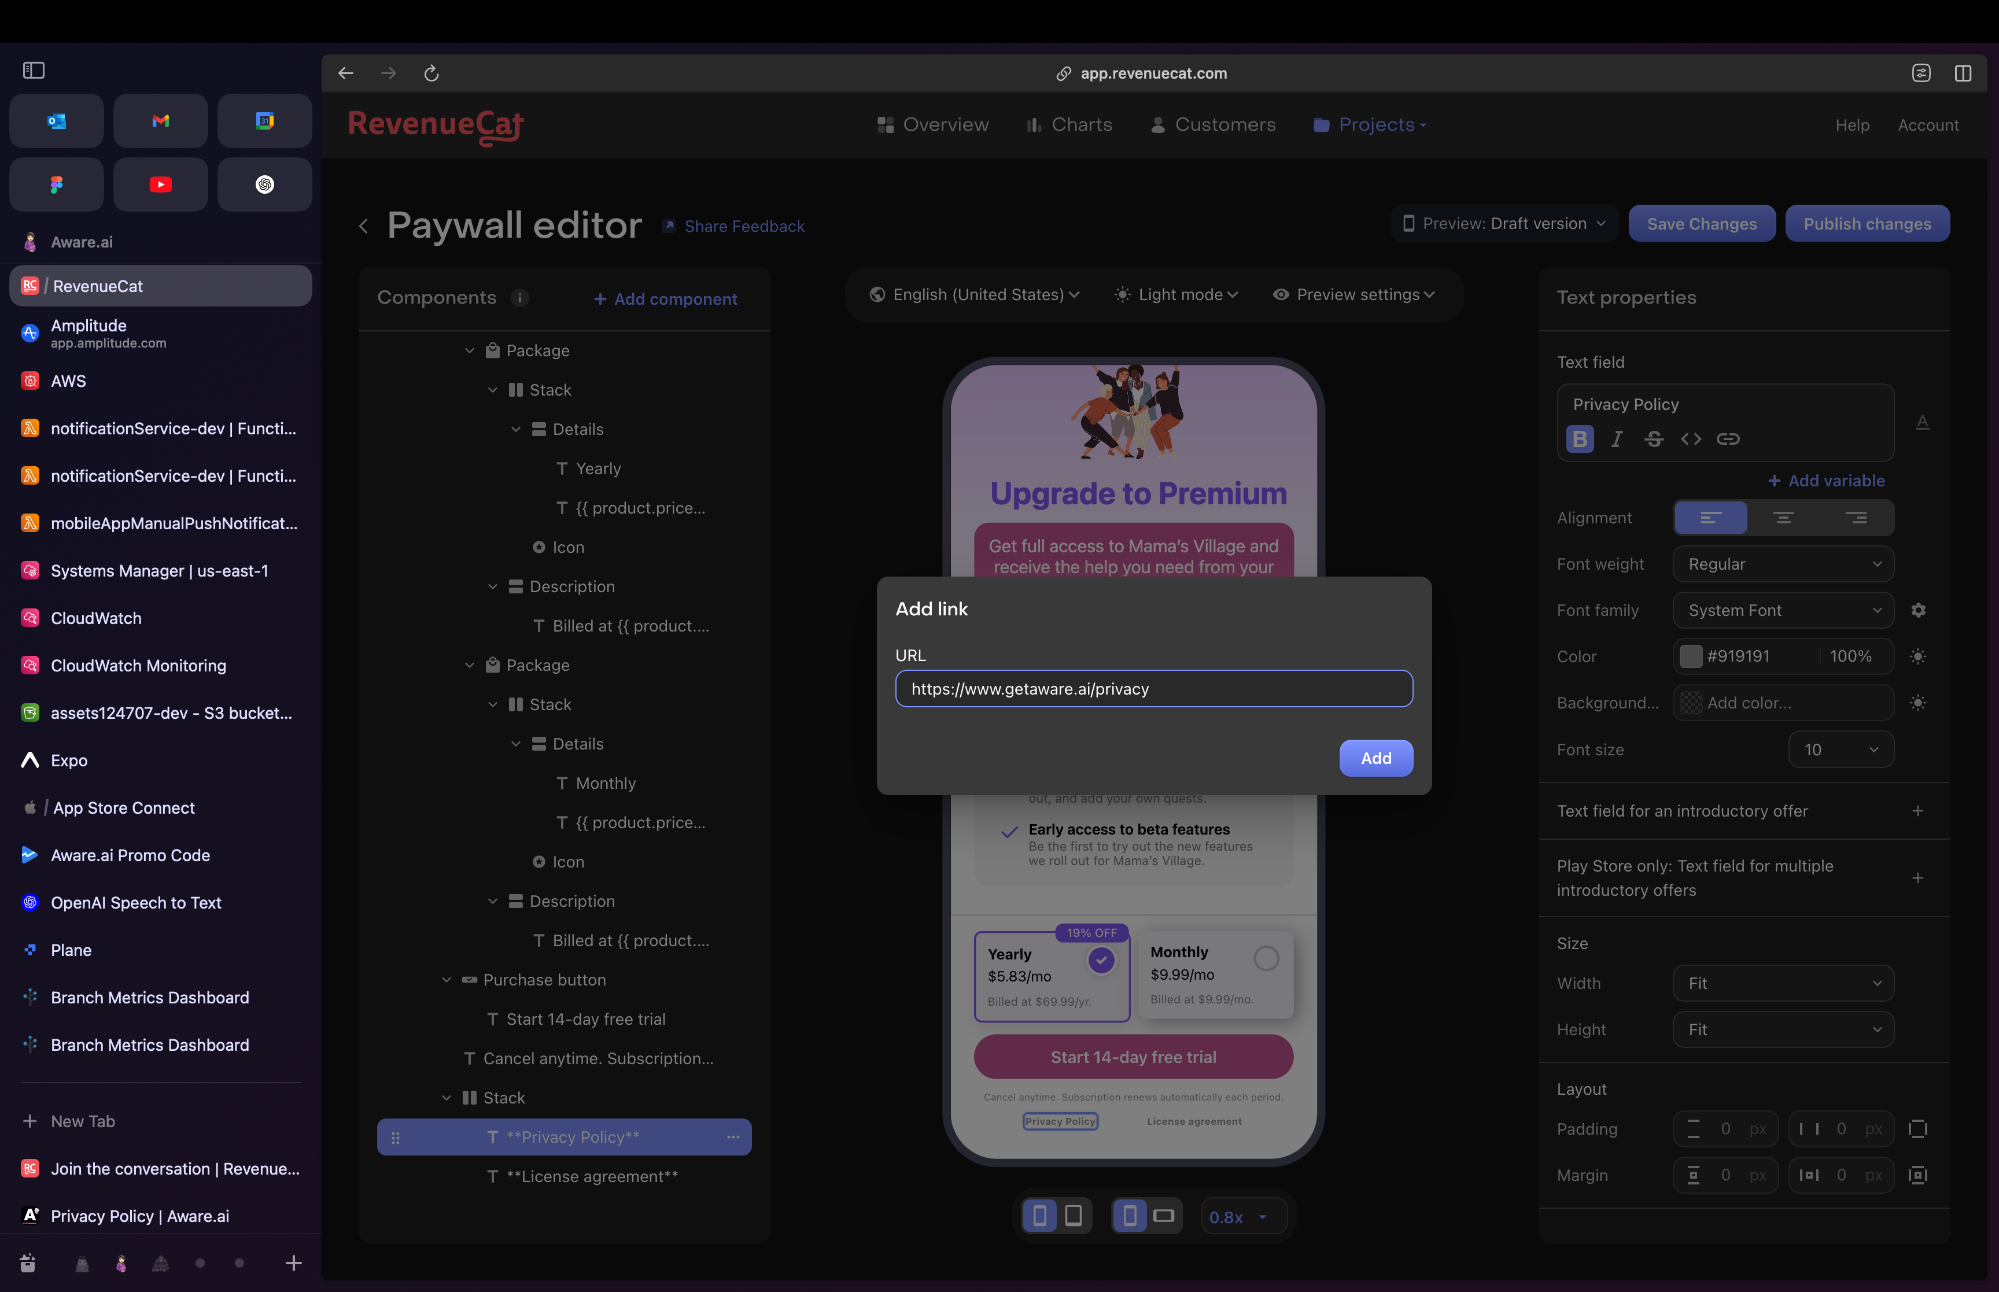Image resolution: width=1999 pixels, height=1292 pixels.
Task: Go back in browser history
Action: click(345, 73)
